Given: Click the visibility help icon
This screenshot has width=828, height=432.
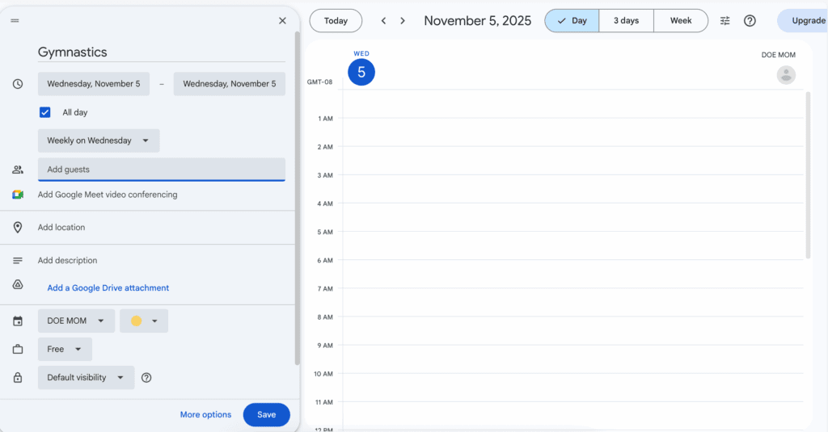Looking at the screenshot, I should tap(146, 378).
